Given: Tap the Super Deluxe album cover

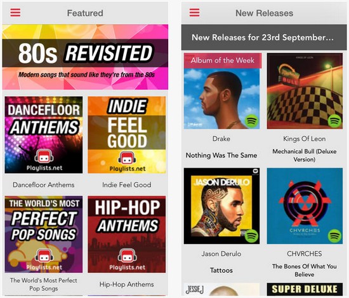Looking at the screenshot, I should click(x=305, y=289).
